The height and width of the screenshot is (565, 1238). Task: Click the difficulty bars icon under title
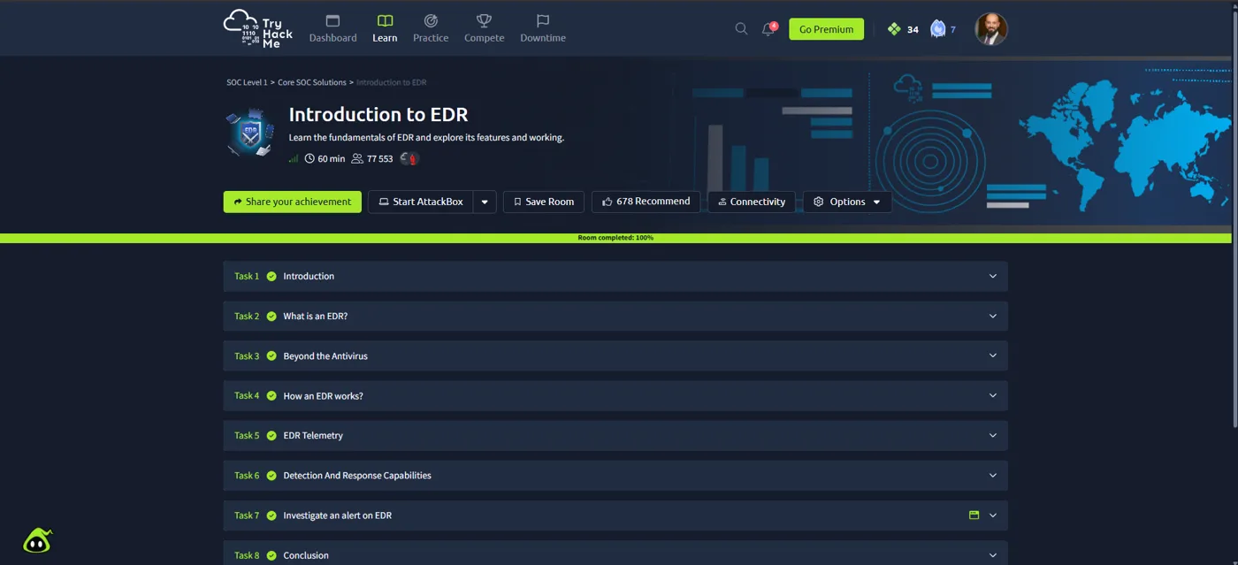294,159
